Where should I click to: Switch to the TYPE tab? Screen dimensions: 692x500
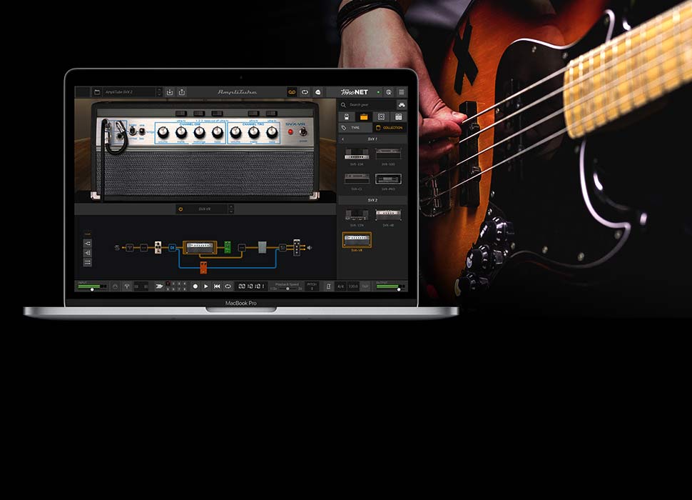click(355, 128)
